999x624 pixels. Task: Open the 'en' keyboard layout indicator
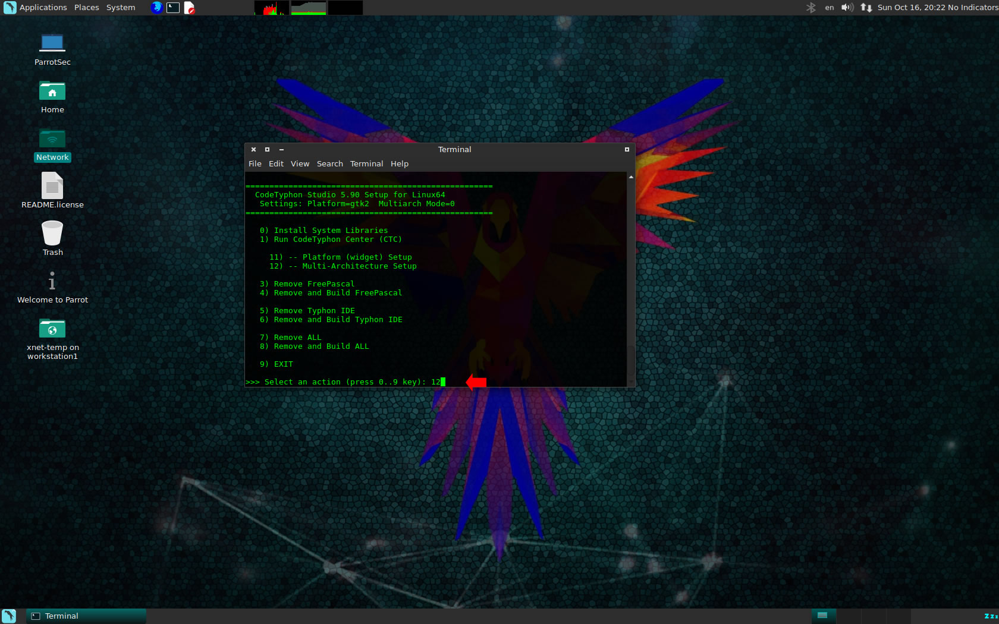coord(829,8)
